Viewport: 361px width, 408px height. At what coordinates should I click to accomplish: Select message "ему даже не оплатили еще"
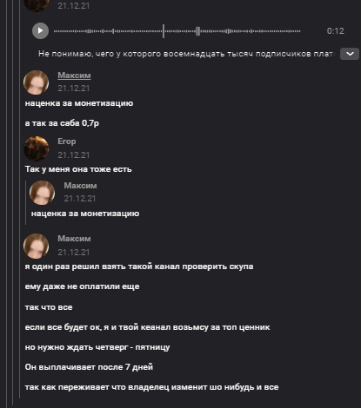click(82, 286)
